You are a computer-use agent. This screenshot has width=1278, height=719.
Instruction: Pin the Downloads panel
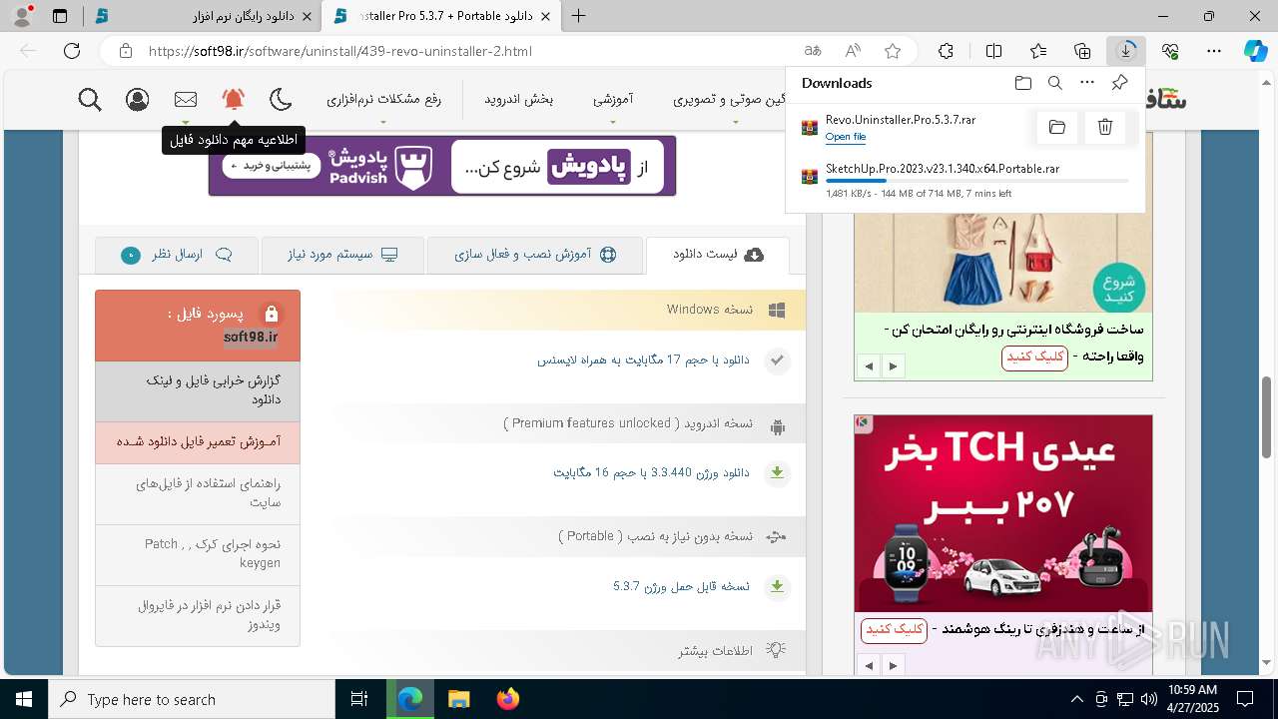(x=1120, y=83)
